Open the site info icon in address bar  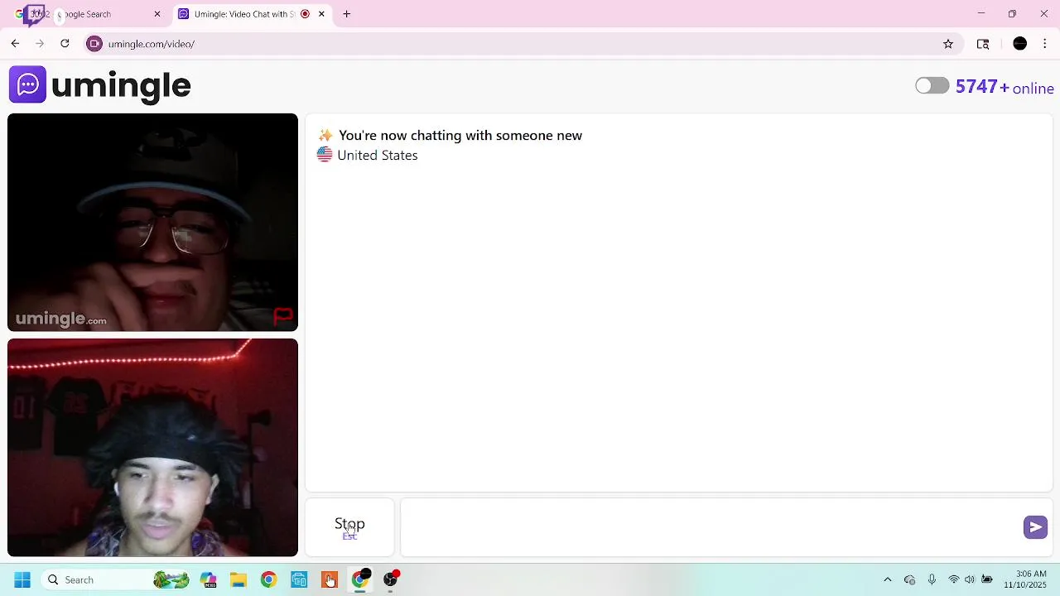pyautogui.click(x=94, y=44)
